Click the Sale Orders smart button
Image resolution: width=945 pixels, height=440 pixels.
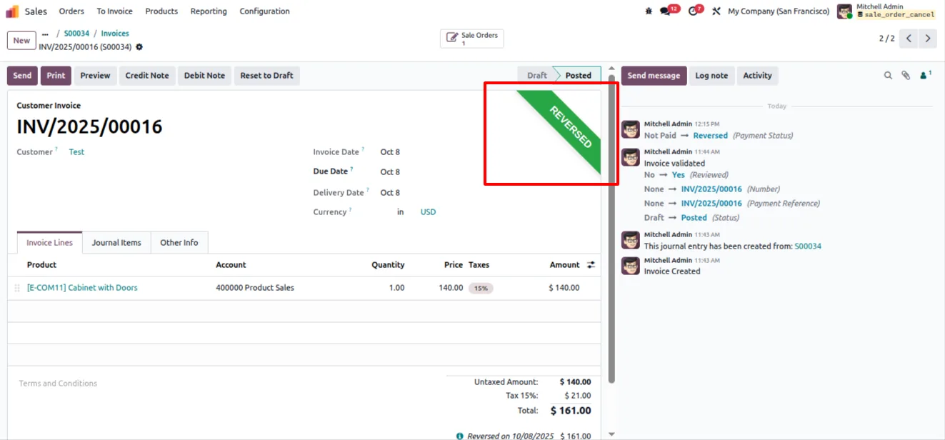(471, 39)
